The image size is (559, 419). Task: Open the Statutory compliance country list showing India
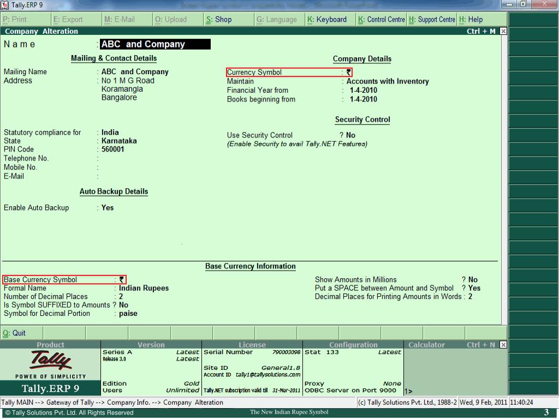110,133
